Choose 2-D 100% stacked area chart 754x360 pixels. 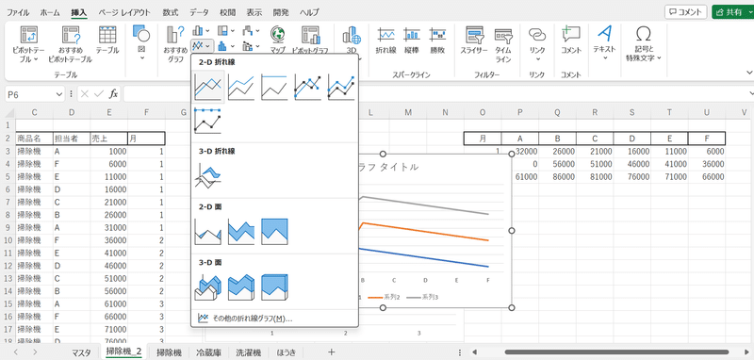pyautogui.click(x=274, y=232)
